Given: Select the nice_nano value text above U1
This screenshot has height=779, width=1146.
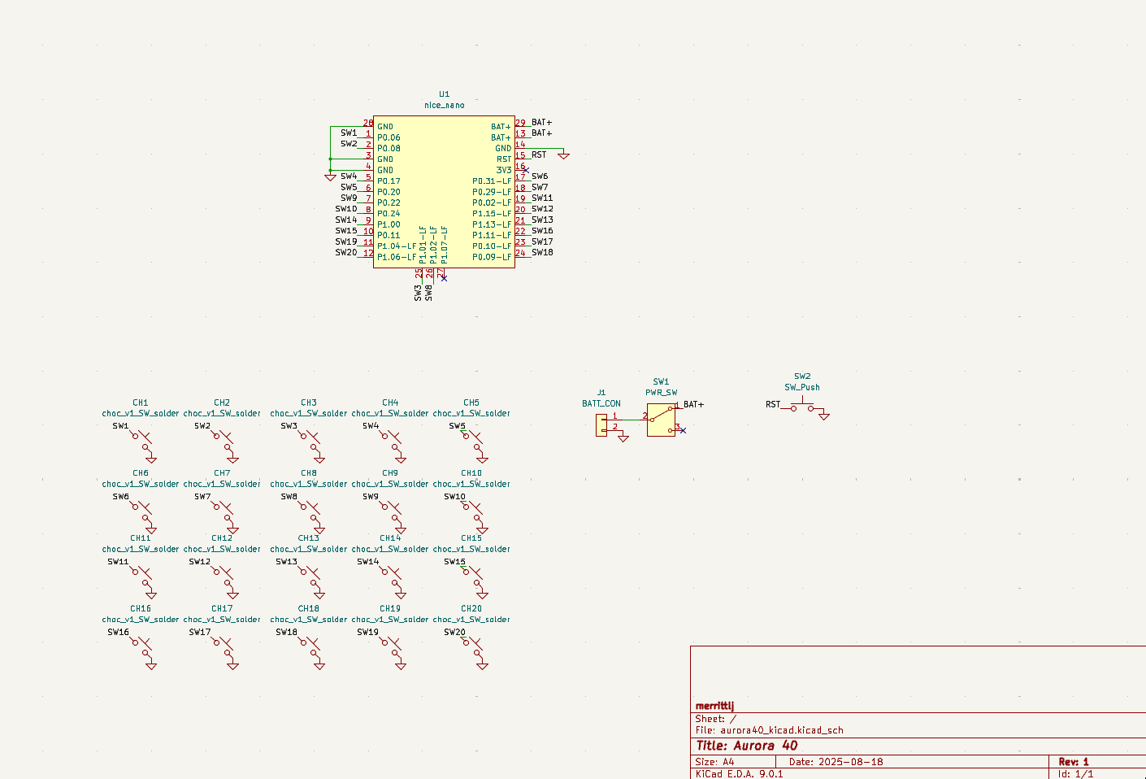Looking at the screenshot, I should pyautogui.click(x=444, y=105).
